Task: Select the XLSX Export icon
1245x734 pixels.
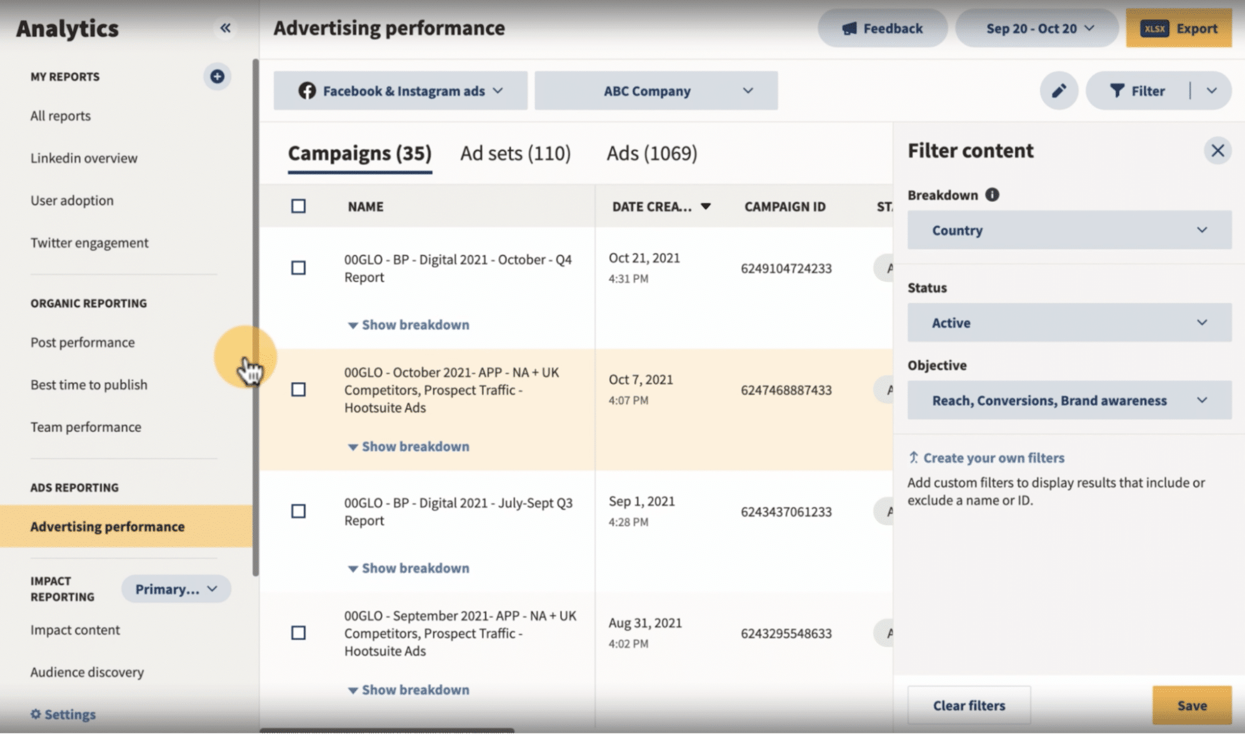Action: pos(1155,28)
